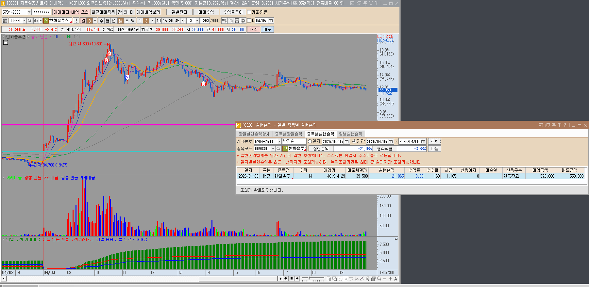Click the chart layout icon left of stock code
The image size is (589, 287).
click(x=5, y=21)
